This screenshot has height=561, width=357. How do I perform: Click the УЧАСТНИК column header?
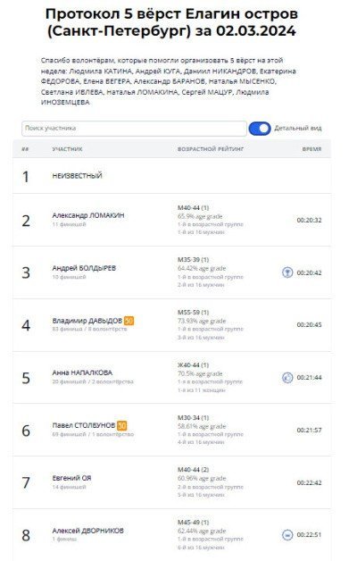click(x=68, y=149)
